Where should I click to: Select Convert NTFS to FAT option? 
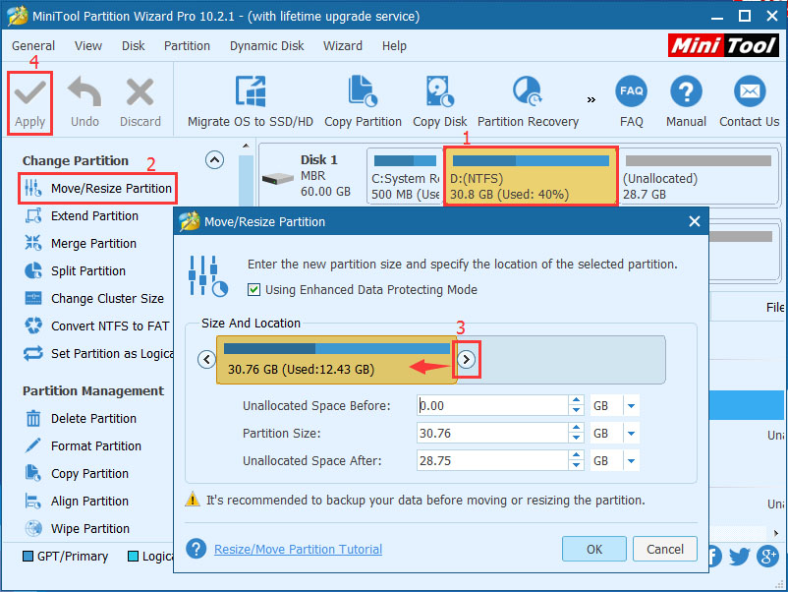(96, 326)
